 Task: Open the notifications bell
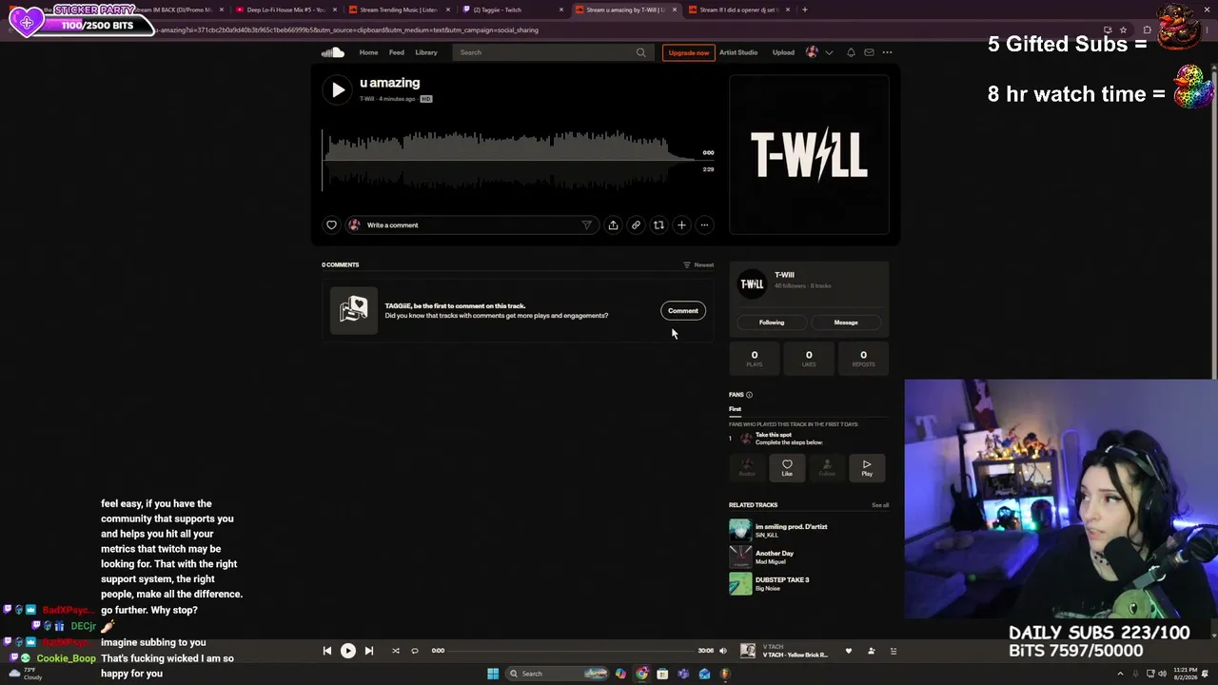pos(851,52)
